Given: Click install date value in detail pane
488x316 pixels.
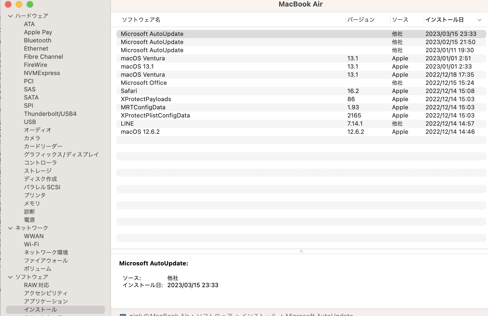Looking at the screenshot, I should click(x=193, y=285).
